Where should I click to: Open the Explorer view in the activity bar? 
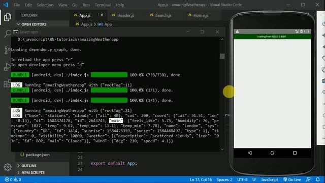coord(7,17)
